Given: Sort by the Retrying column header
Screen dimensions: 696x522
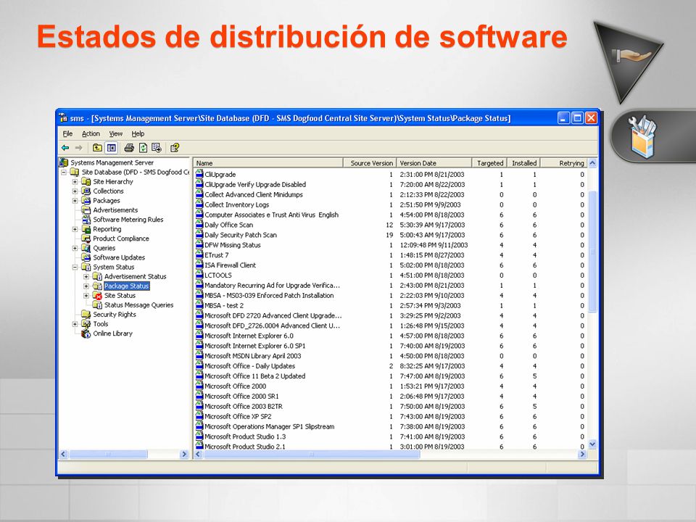Looking at the screenshot, I should (564, 163).
